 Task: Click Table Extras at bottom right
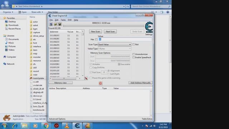pos(147,119)
